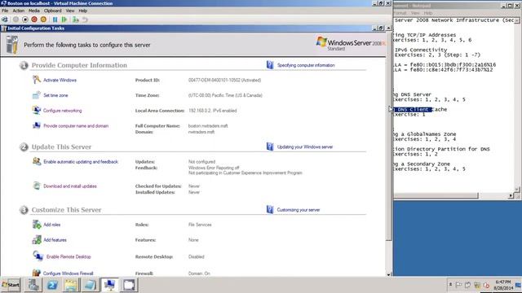Click the computer name and domain icon
The width and height of the screenshot is (522, 293).
(36, 125)
